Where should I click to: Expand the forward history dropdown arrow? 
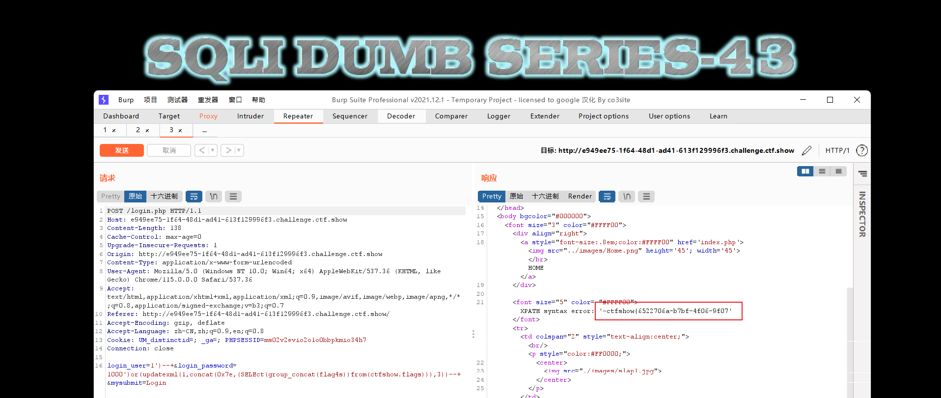(239, 150)
